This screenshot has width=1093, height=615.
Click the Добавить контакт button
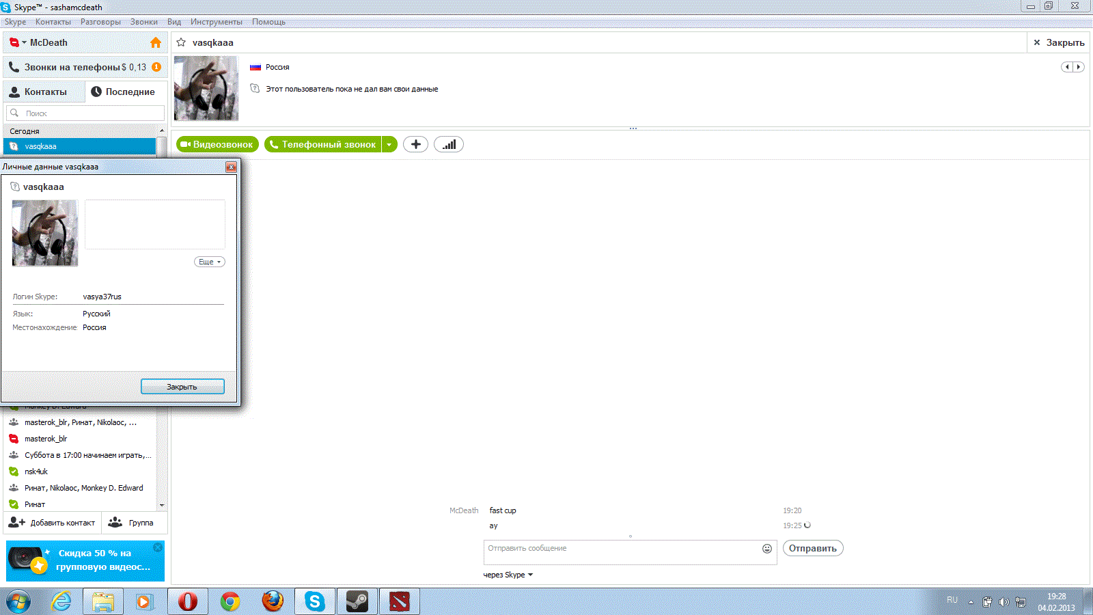click(53, 523)
